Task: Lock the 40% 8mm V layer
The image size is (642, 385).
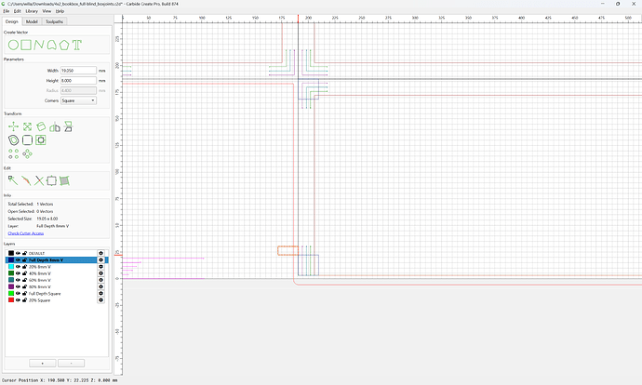Action: tap(24, 273)
